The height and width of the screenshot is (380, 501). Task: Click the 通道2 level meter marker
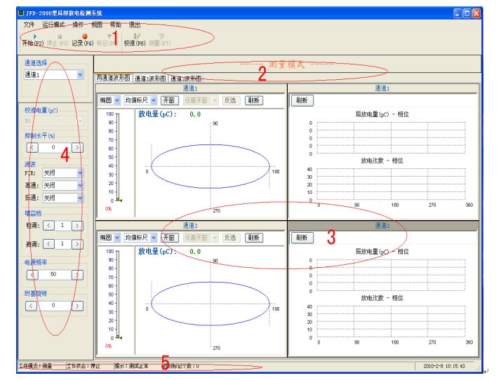click(119, 337)
